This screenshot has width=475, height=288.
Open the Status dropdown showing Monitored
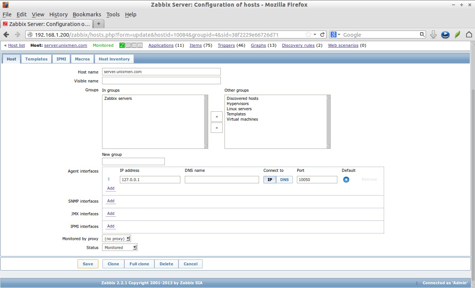click(x=119, y=248)
